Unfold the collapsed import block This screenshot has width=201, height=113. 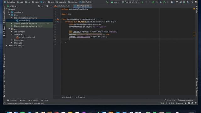pyautogui.click(x=70, y=14)
